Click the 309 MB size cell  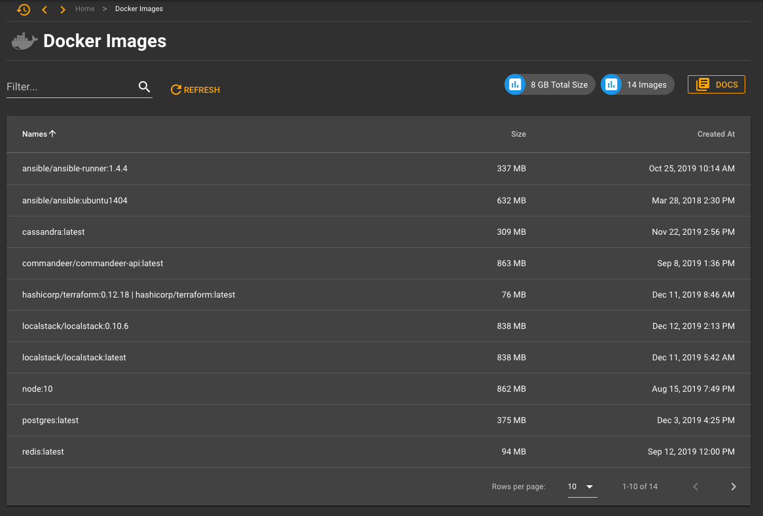pyautogui.click(x=512, y=232)
